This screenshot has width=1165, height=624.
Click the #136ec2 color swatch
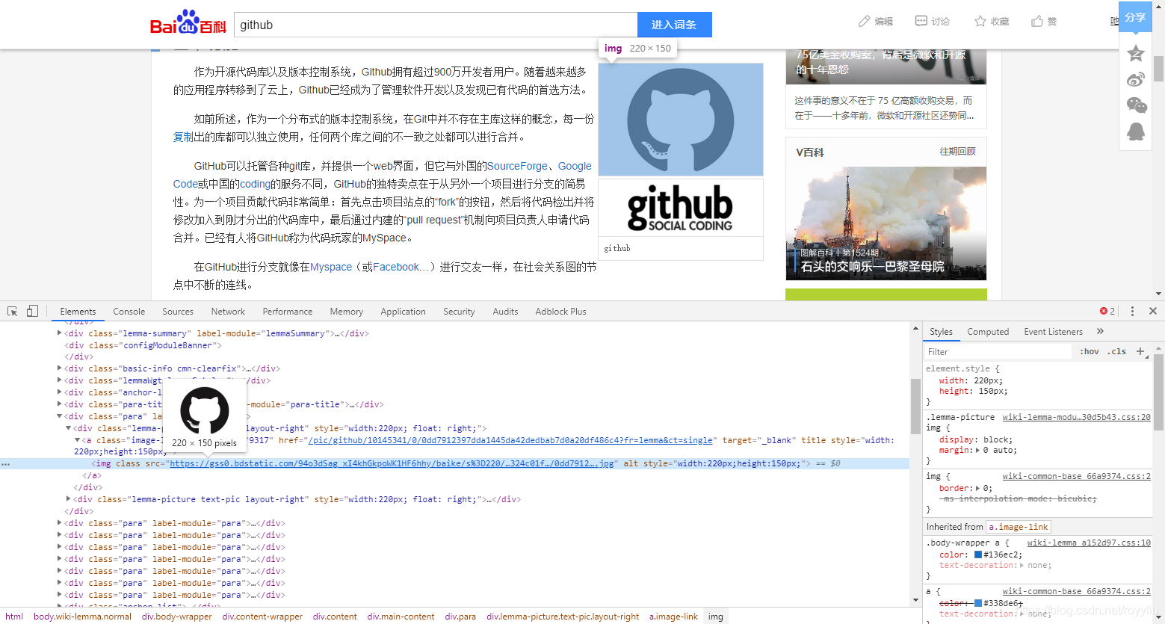[x=977, y=555]
